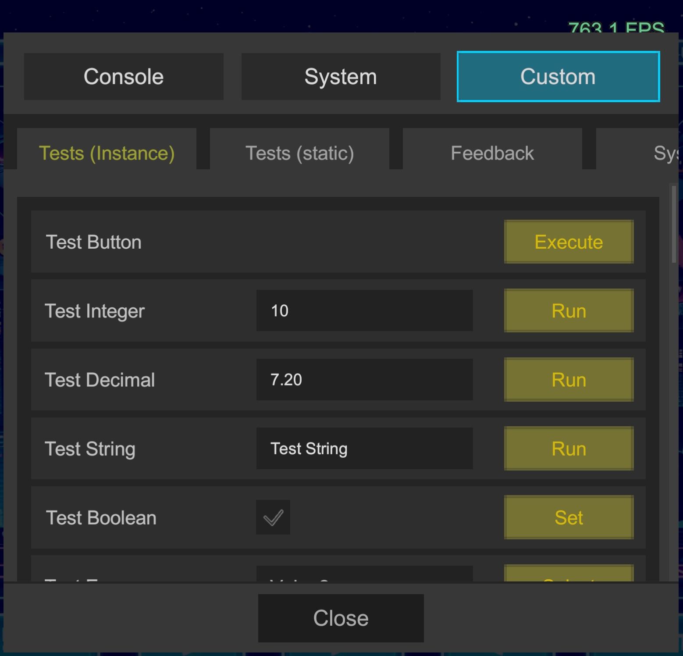Select the Custom tab
Image resolution: width=683 pixels, height=656 pixels.
tap(558, 77)
